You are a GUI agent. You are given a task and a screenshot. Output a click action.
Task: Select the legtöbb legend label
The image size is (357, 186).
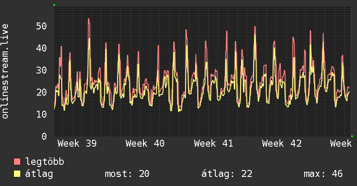point(45,162)
